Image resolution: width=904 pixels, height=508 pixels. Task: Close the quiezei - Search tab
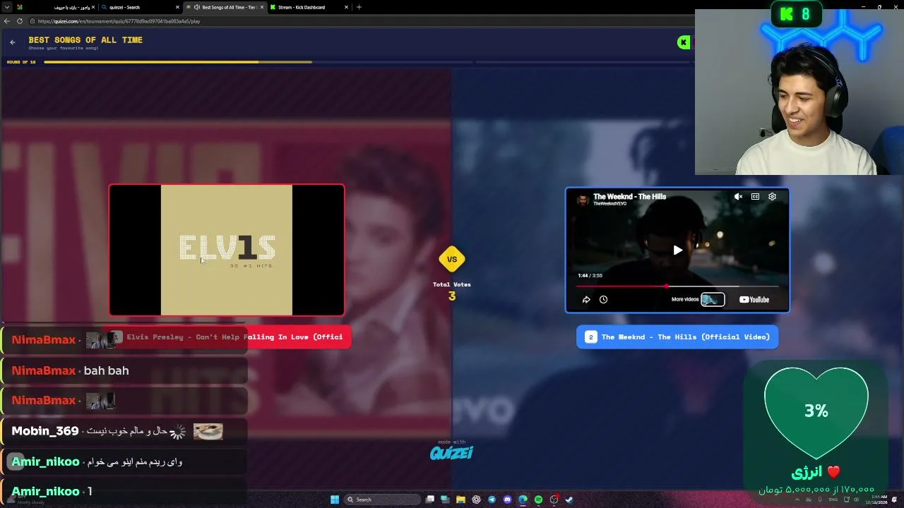coord(177,7)
